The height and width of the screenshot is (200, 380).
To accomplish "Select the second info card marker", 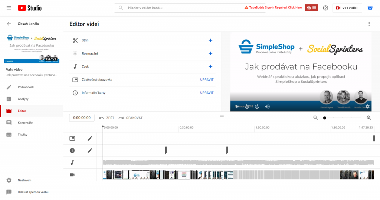I will 227,150.
